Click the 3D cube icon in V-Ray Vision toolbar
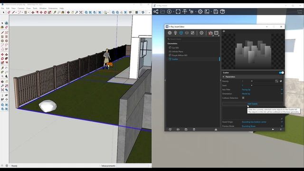 click(222, 11)
